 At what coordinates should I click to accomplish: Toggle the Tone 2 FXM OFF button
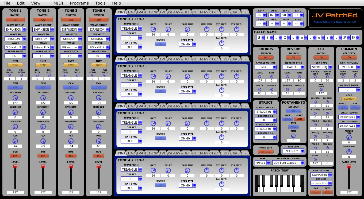pyautogui.click(x=43, y=87)
